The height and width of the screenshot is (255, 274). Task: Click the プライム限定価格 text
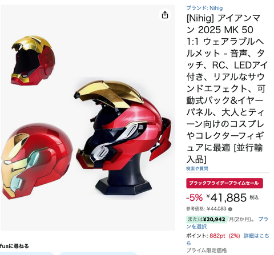(207, 250)
